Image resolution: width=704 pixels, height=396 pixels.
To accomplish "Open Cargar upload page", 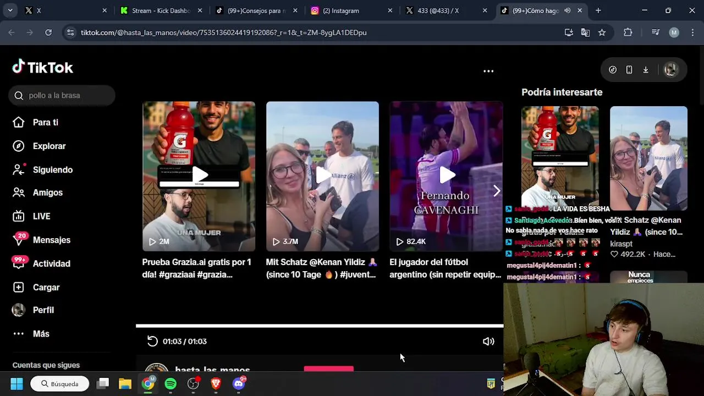I will click(x=36, y=287).
